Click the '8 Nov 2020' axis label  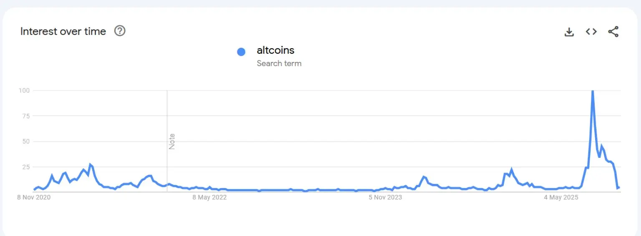(x=34, y=197)
